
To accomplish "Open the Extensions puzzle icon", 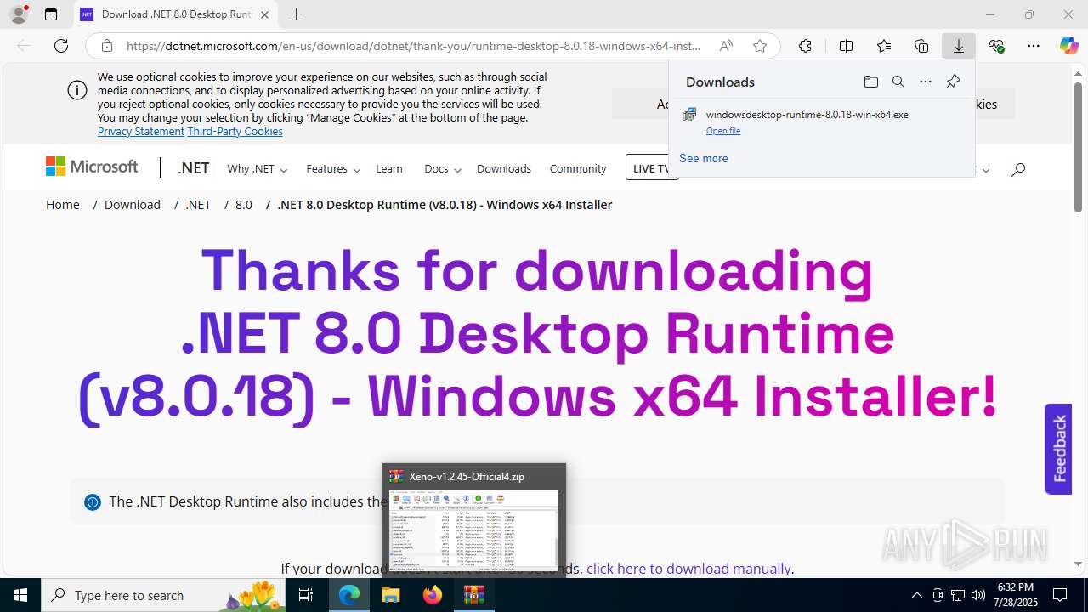I will click(x=805, y=46).
